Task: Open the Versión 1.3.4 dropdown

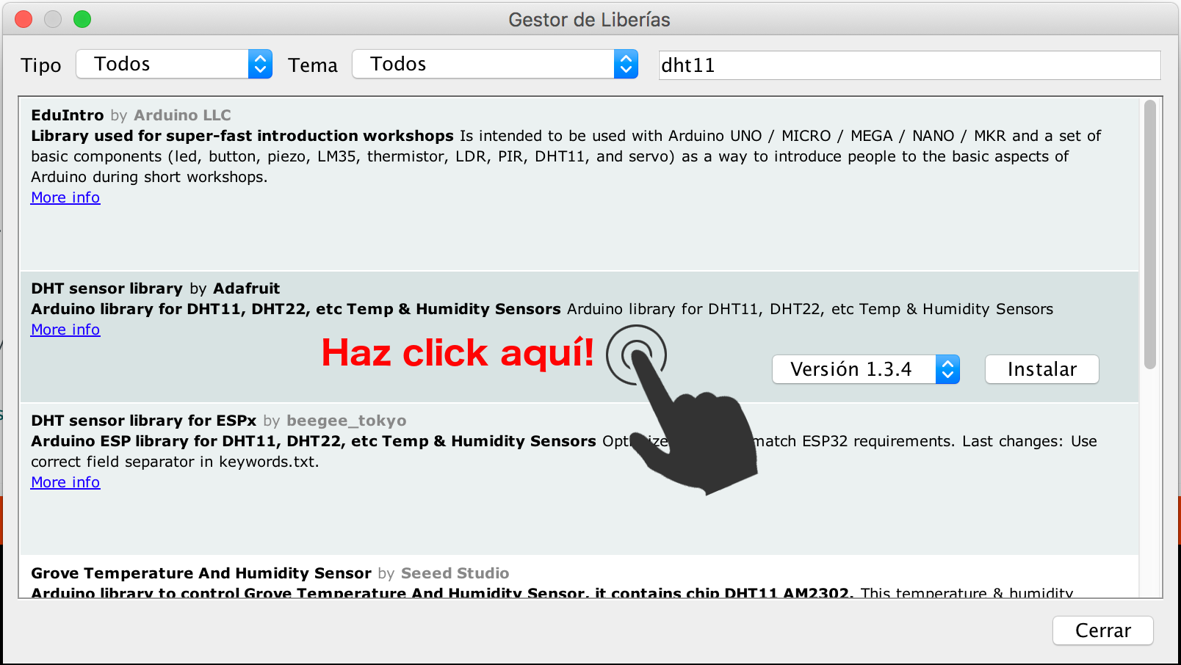Action: (866, 369)
